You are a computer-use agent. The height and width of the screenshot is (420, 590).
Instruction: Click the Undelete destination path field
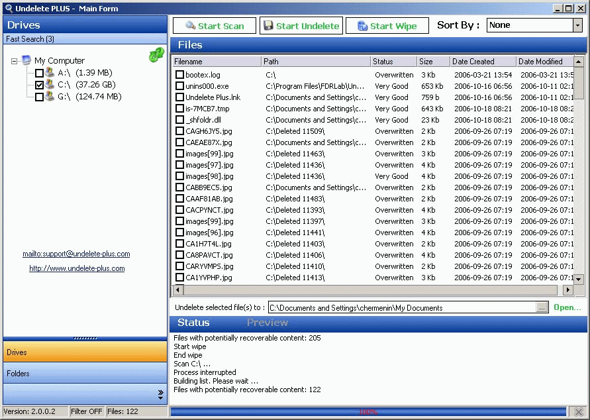coord(402,307)
